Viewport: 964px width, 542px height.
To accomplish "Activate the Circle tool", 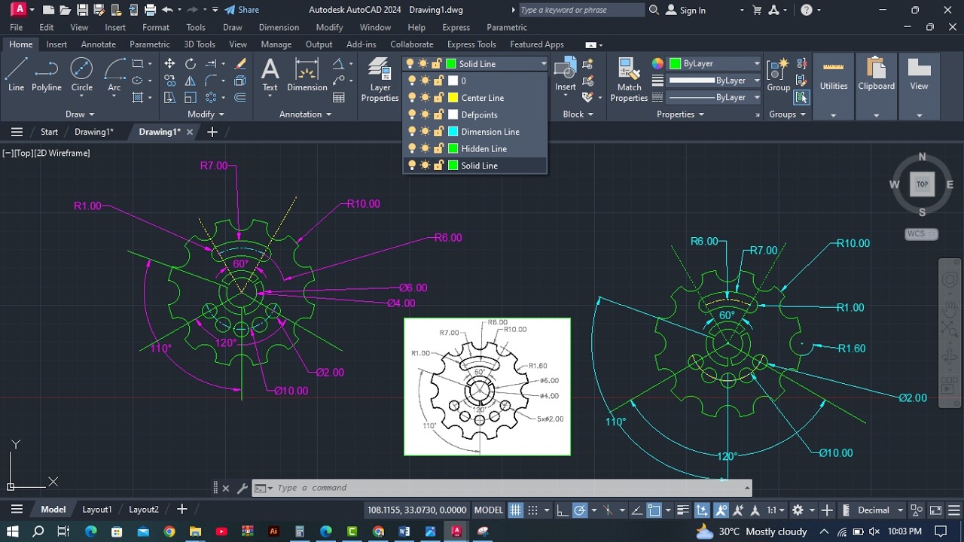I will pos(81,75).
